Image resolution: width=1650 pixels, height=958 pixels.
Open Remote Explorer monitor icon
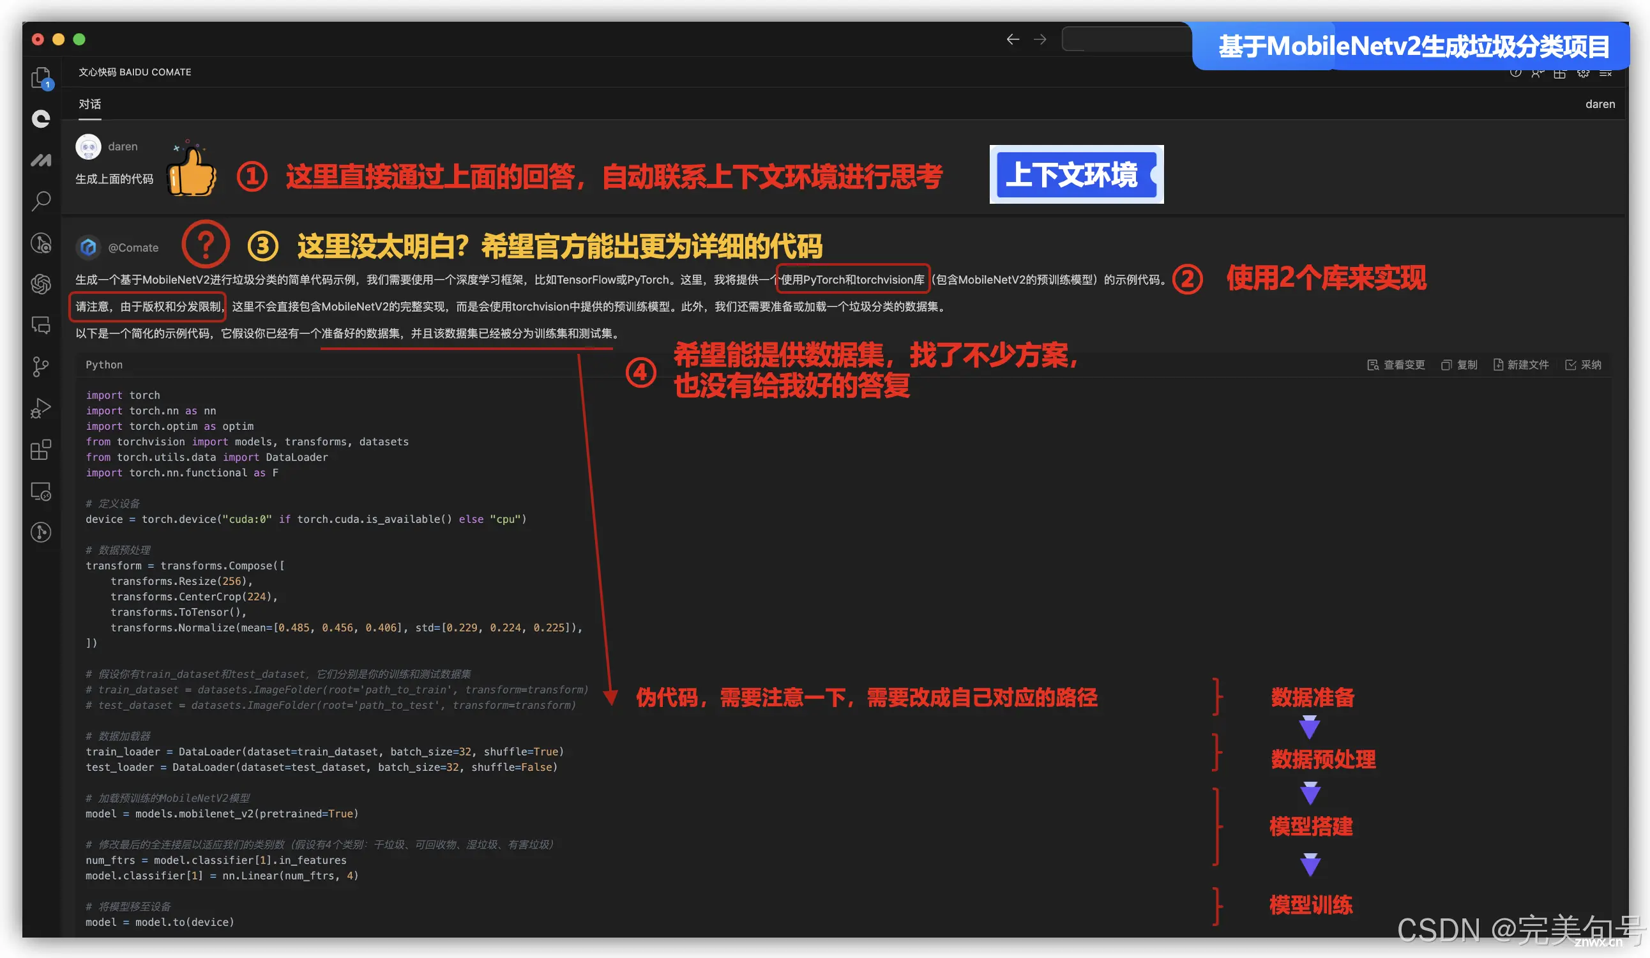(42, 491)
